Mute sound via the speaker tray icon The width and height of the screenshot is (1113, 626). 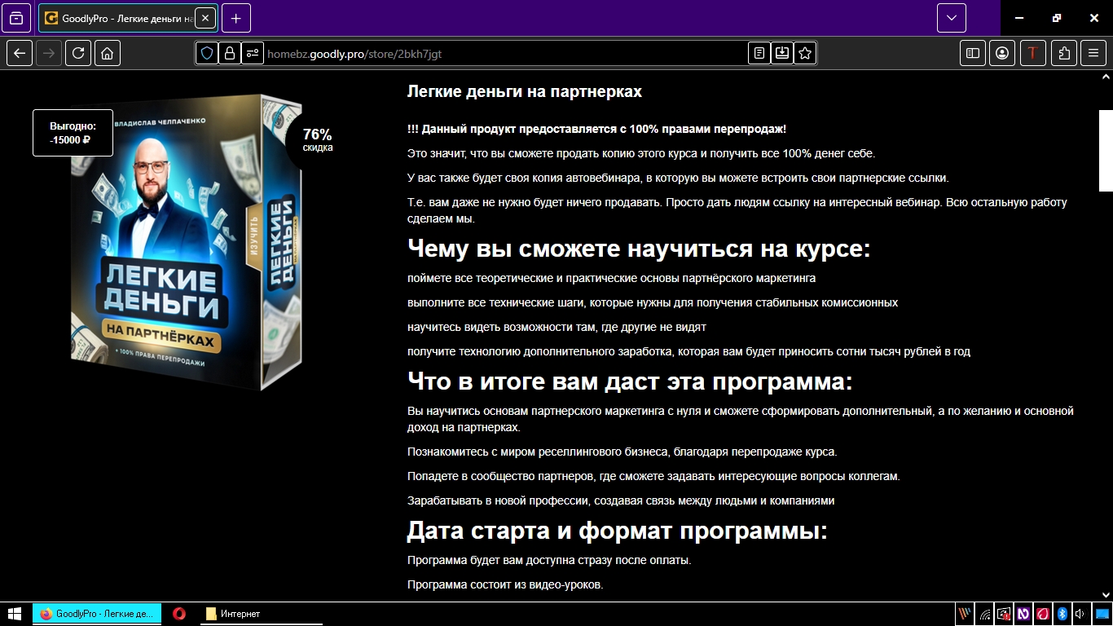1080,614
